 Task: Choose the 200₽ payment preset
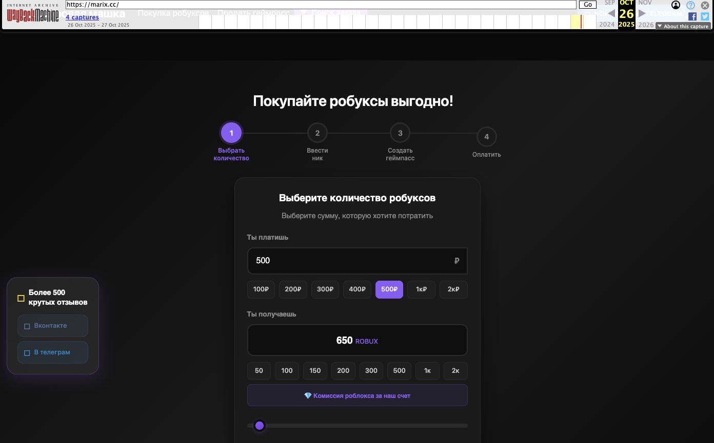click(x=293, y=289)
